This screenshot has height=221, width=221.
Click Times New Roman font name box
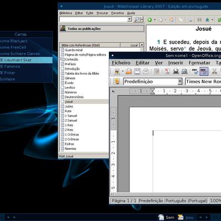click(x=203, y=82)
